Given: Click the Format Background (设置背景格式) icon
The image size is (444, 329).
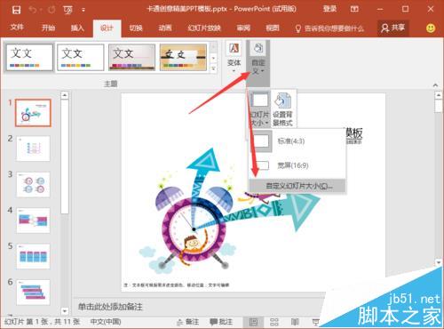Looking at the screenshot, I should [x=282, y=108].
